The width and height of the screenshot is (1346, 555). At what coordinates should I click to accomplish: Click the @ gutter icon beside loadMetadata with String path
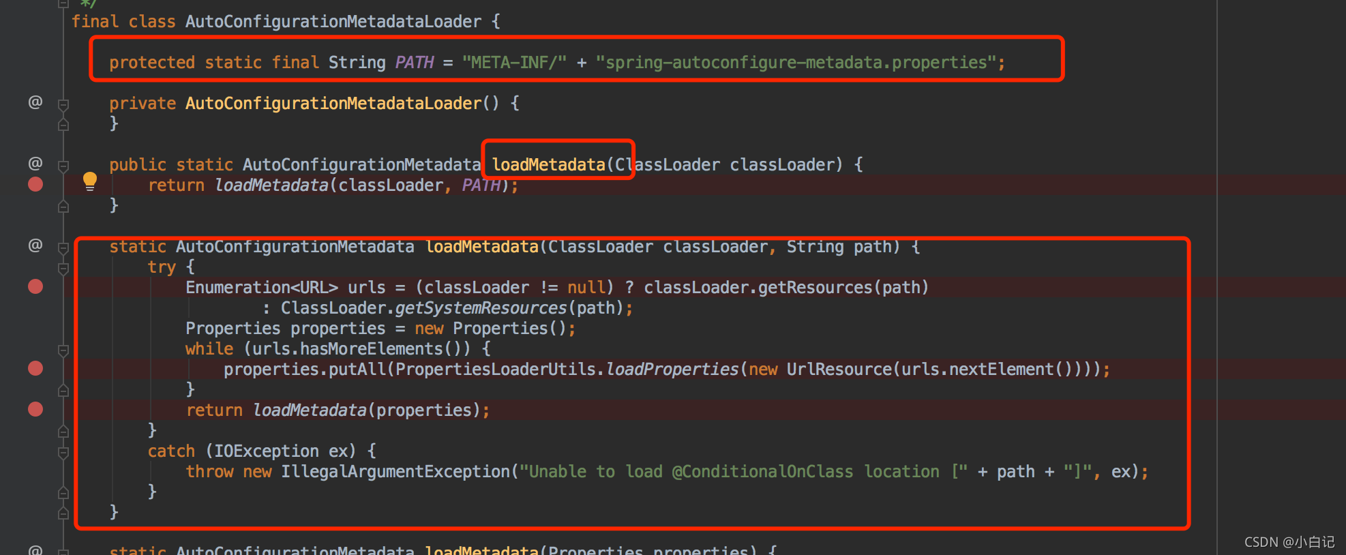[x=35, y=245]
